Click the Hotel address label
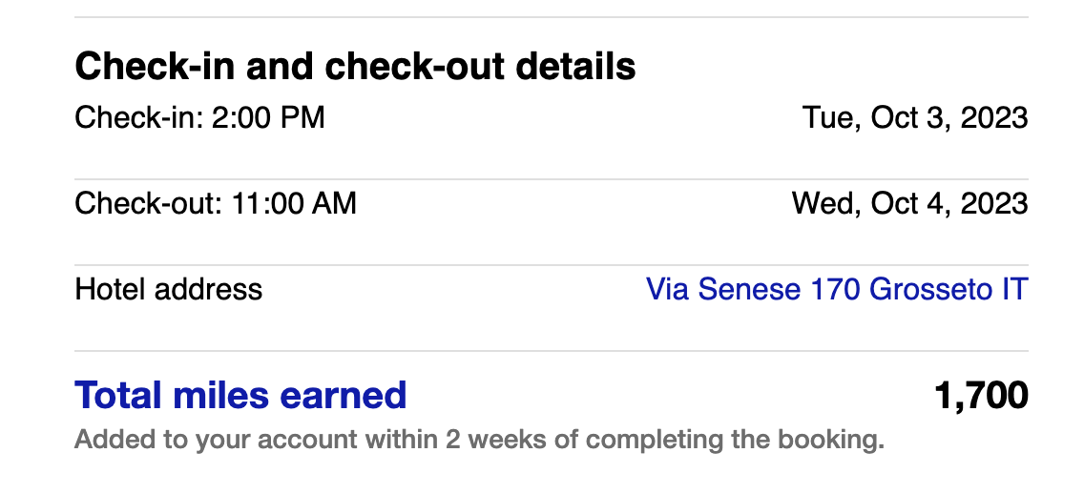 point(169,289)
